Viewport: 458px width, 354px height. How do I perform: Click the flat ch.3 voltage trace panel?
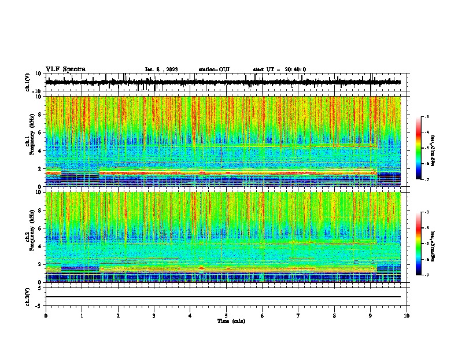[226, 297]
